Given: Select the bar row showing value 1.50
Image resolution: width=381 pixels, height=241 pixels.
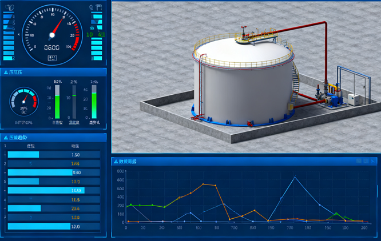Looking at the screenshot, I should [51, 155].
